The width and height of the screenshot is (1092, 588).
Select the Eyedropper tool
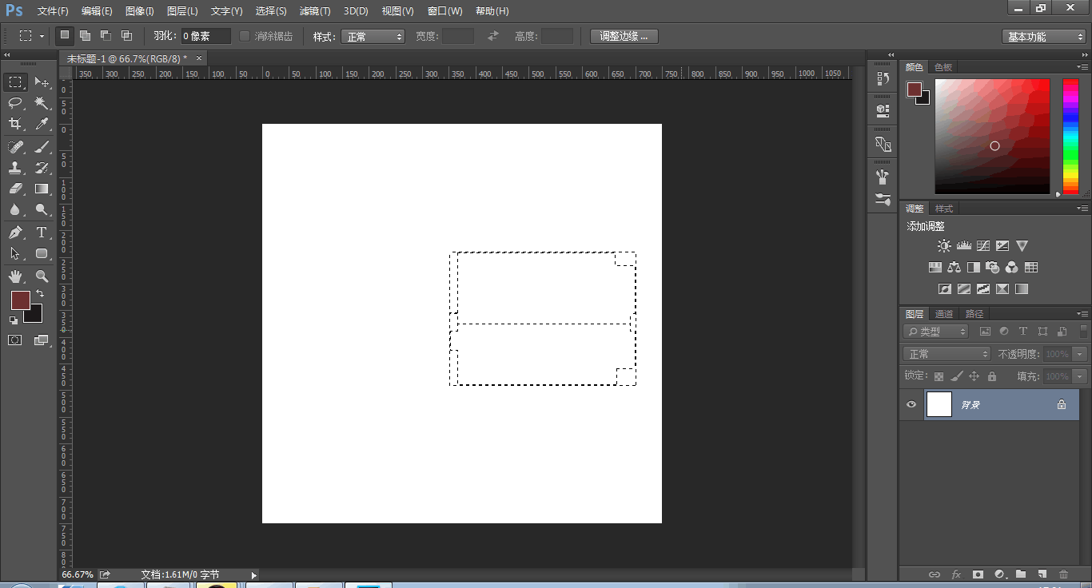coord(42,124)
